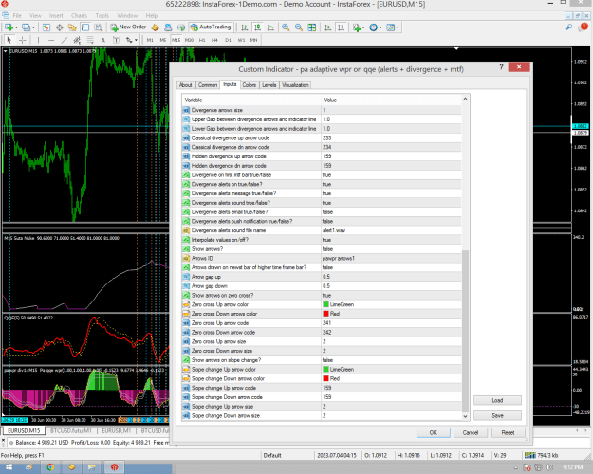Switch timeframe to M30
The height and width of the screenshot is (474, 593).
(189, 40)
